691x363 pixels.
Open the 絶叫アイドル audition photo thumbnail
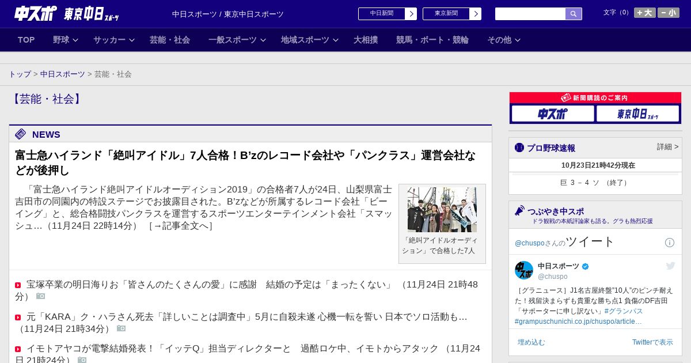tap(442, 210)
